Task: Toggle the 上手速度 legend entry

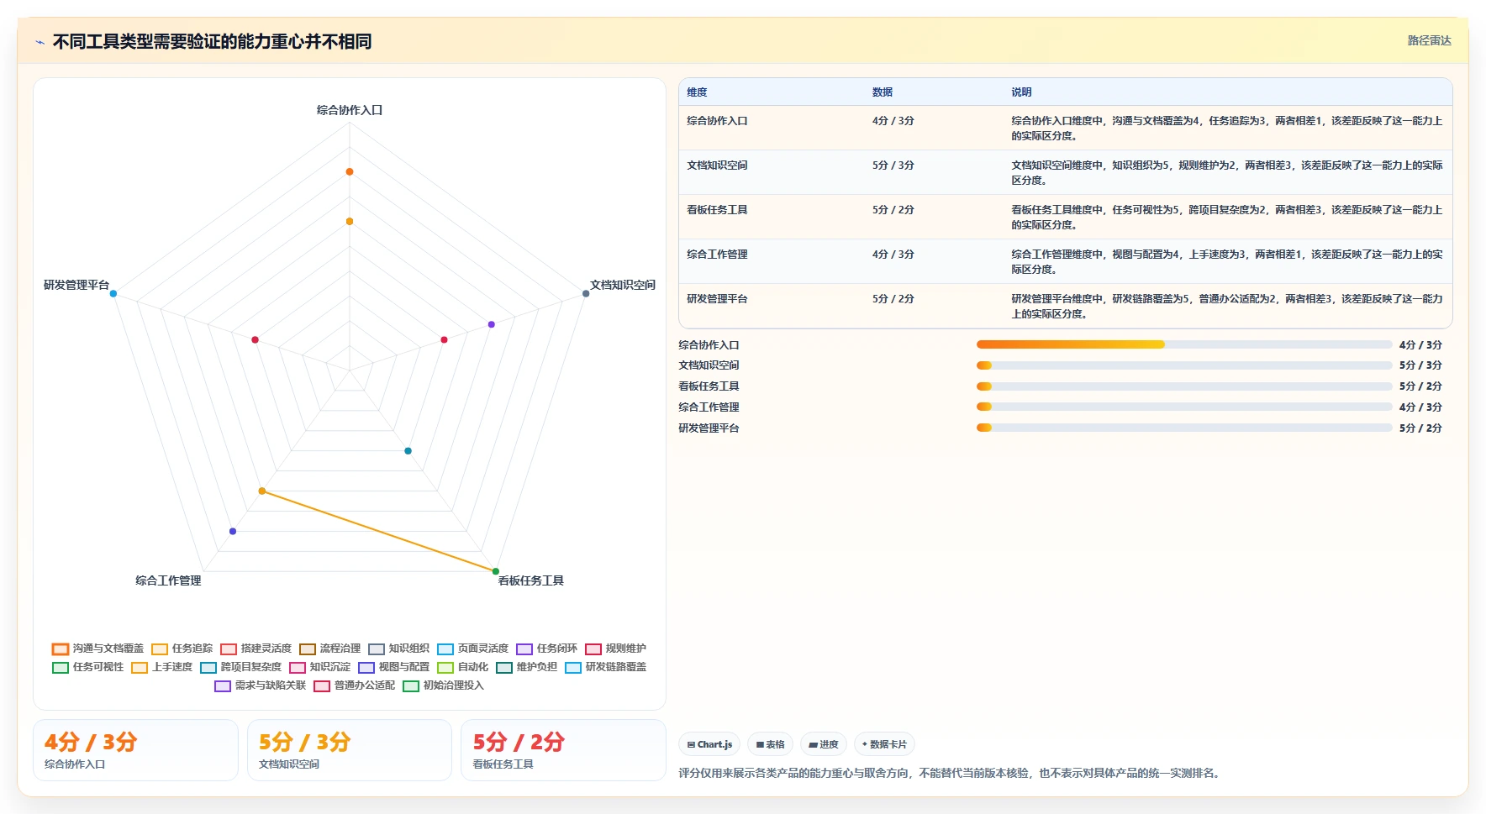Action: click(161, 667)
